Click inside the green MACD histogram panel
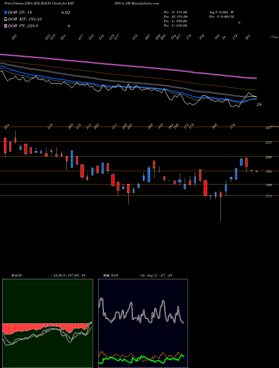This screenshot has width=279, height=368. click(x=47, y=323)
